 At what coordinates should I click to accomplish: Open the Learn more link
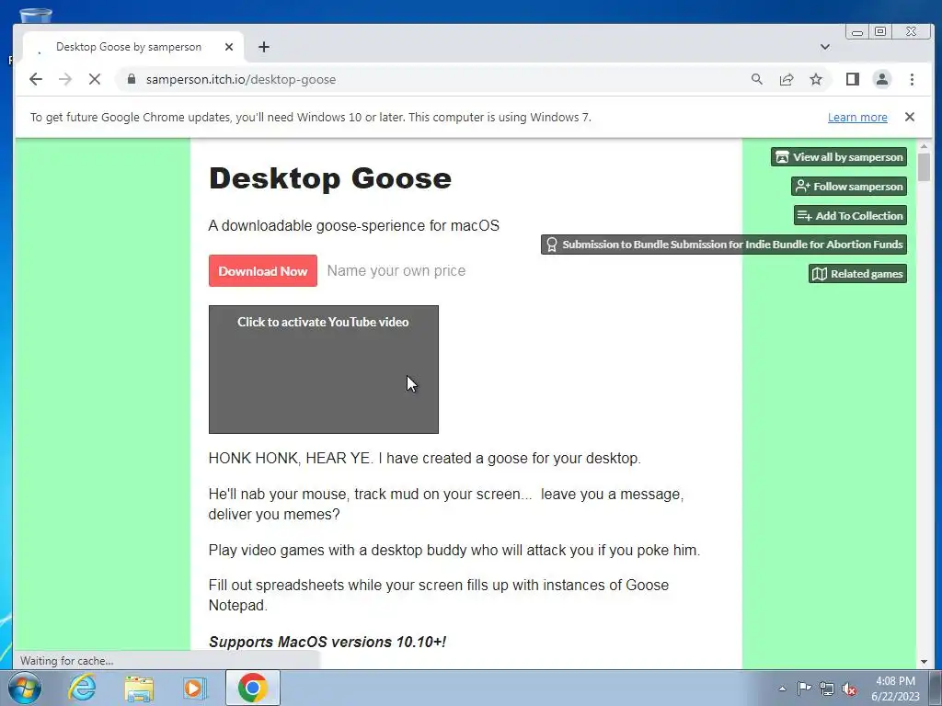857,117
